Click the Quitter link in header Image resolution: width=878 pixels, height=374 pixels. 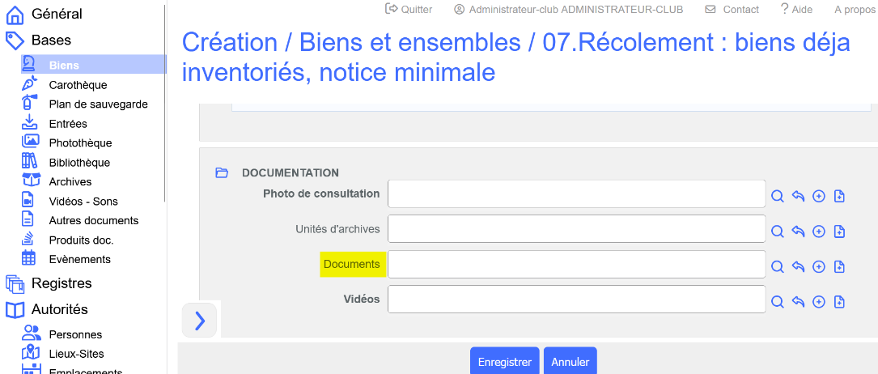[409, 10]
